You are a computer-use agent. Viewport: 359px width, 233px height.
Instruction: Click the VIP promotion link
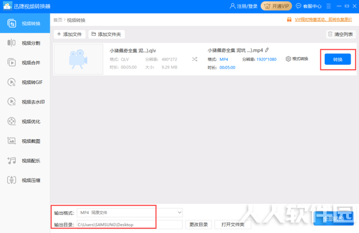[x=323, y=20]
